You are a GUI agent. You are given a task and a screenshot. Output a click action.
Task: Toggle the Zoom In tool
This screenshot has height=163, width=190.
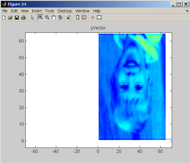coord(40,18)
